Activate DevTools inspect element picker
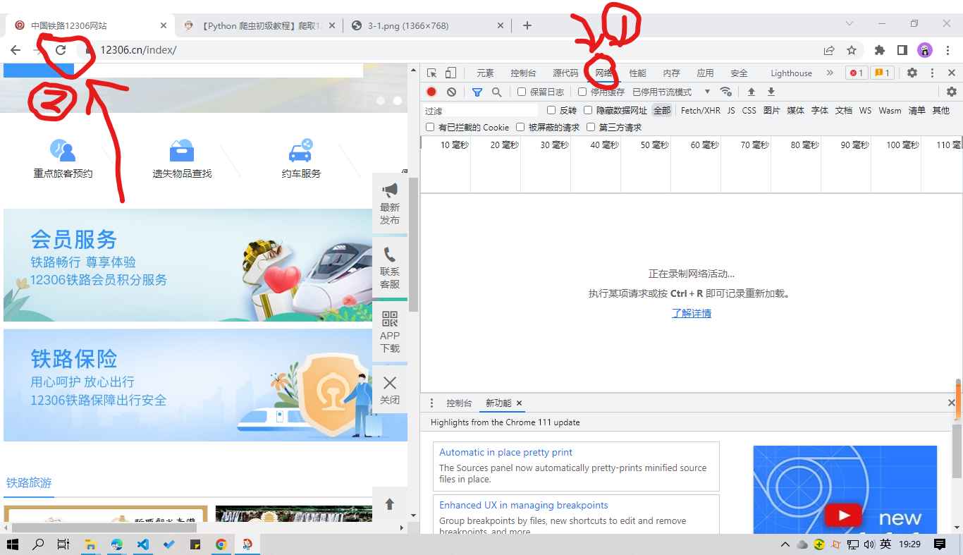 [x=432, y=73]
